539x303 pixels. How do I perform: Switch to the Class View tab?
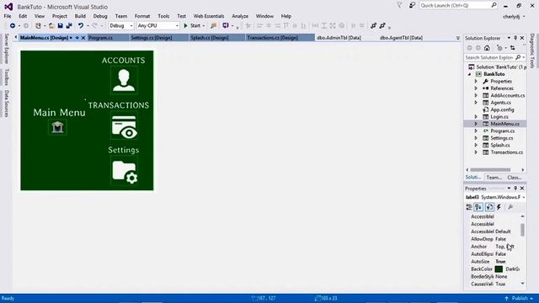click(x=515, y=178)
